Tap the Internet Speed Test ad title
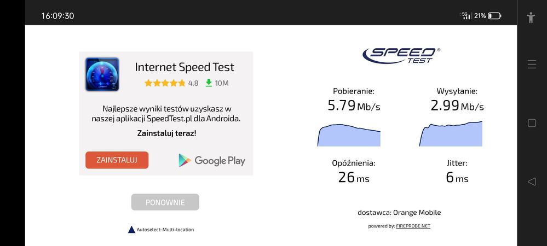Screen dimensions: 547x246 coord(185,67)
